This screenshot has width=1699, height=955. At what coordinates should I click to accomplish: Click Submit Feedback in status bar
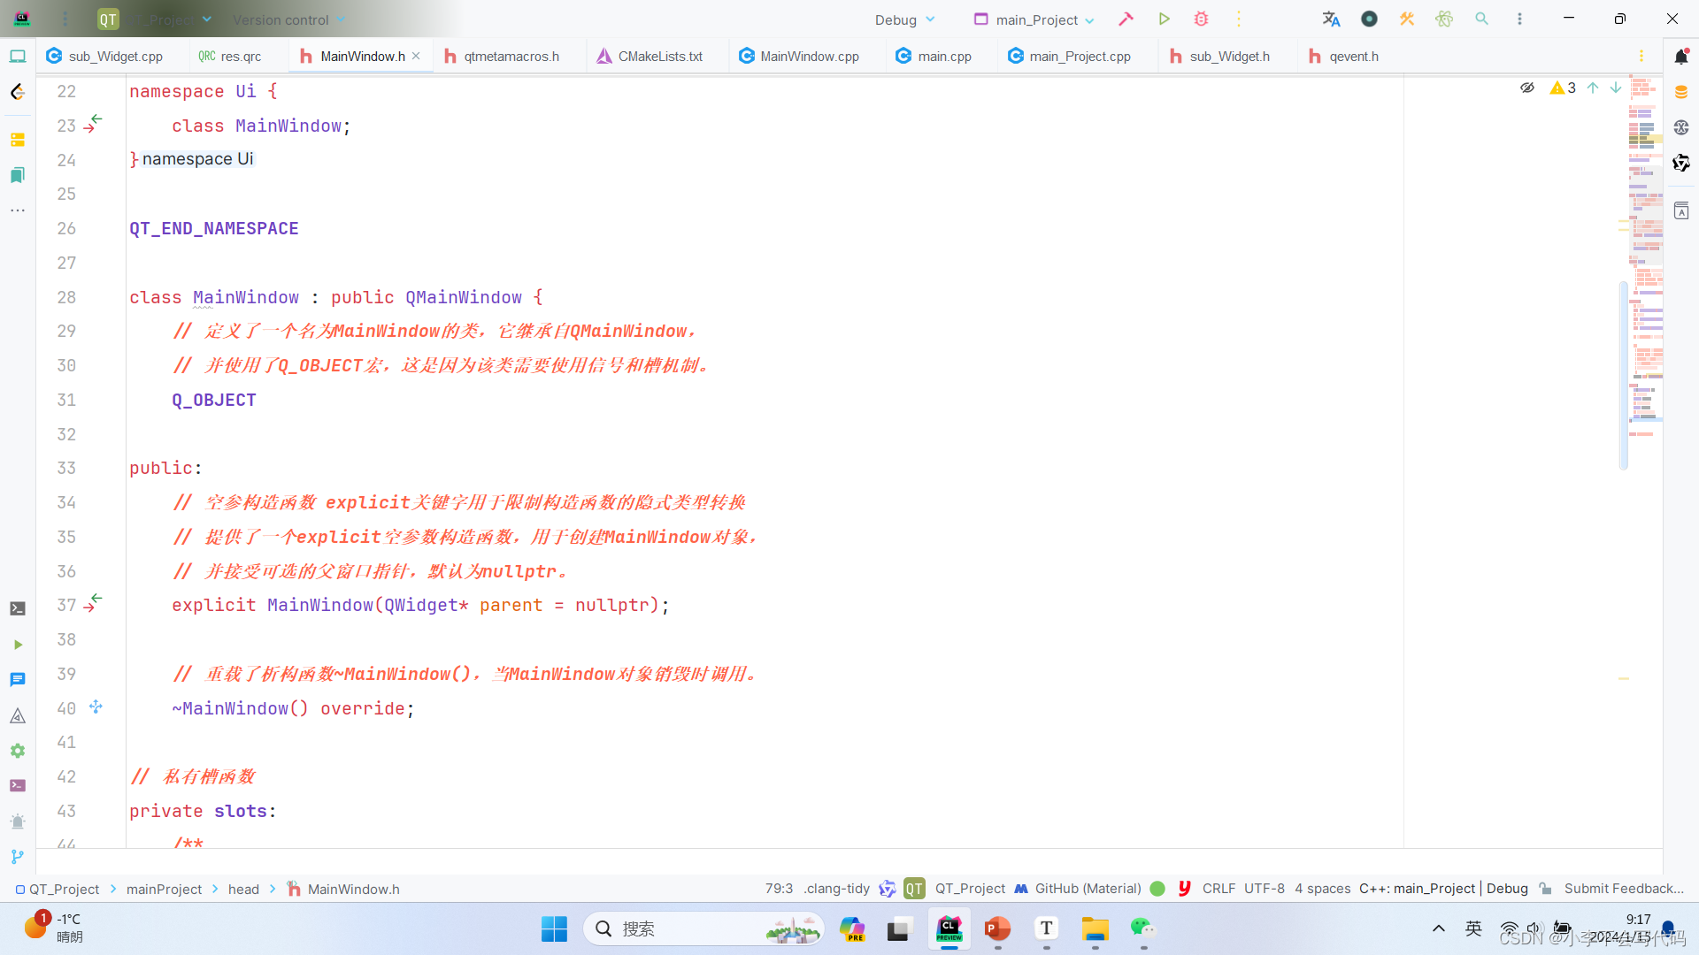point(1624,889)
